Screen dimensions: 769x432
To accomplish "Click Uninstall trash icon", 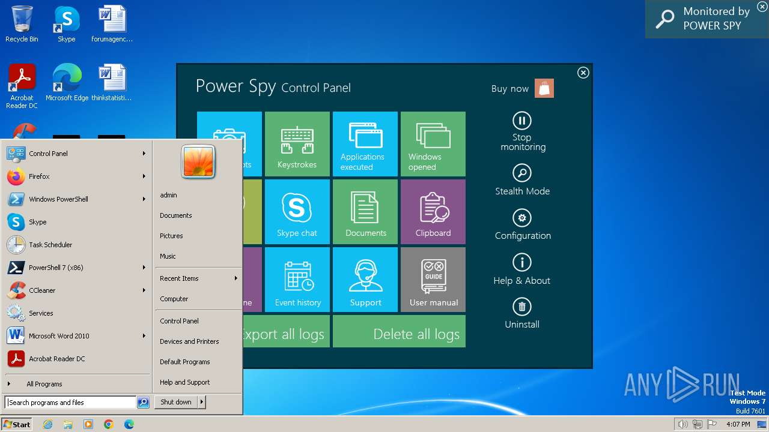I will [522, 307].
